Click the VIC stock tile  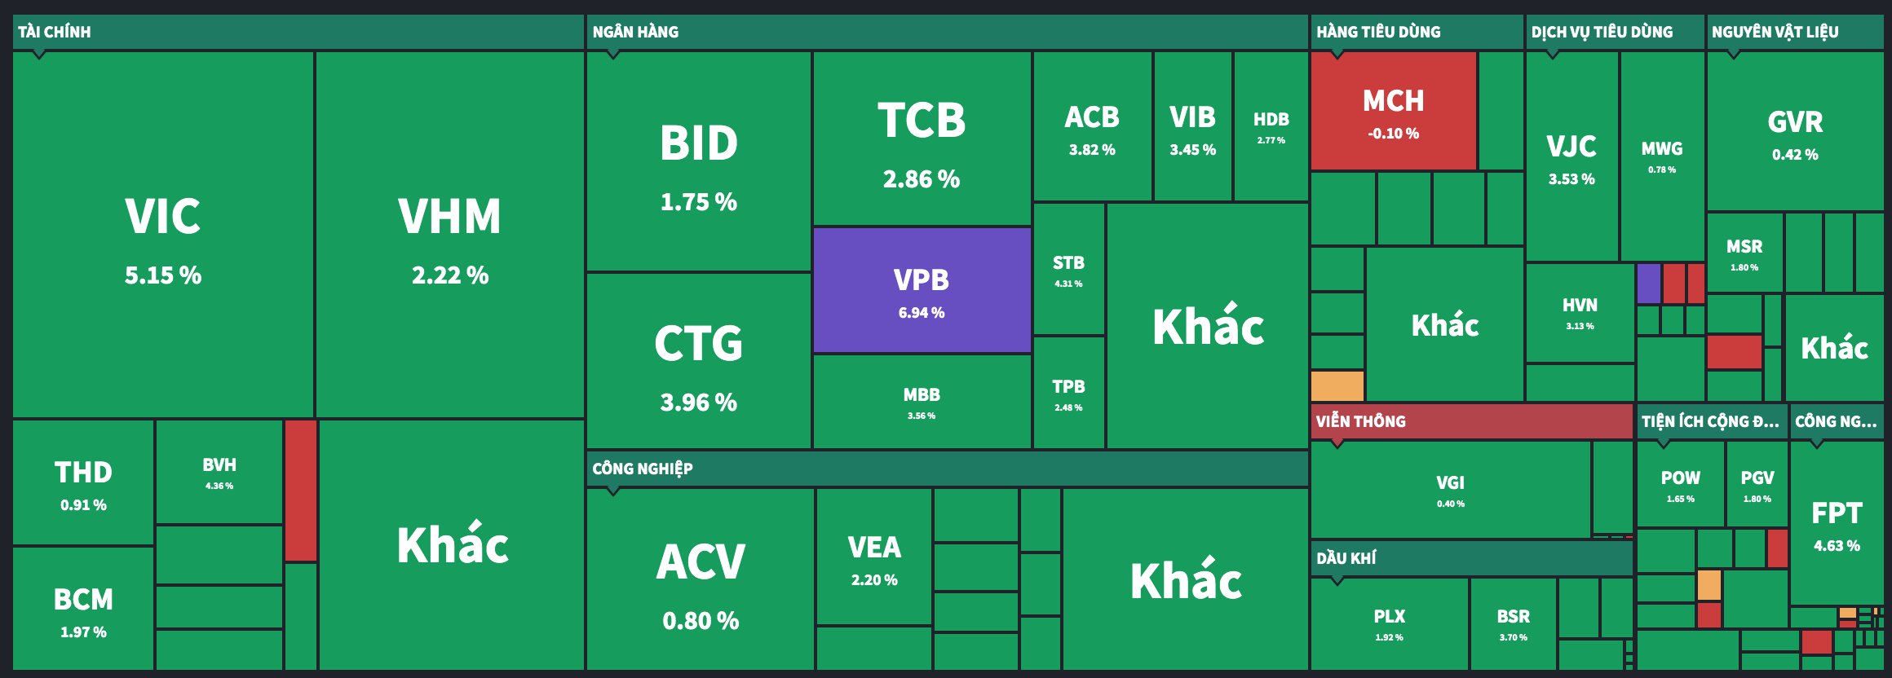click(x=163, y=235)
